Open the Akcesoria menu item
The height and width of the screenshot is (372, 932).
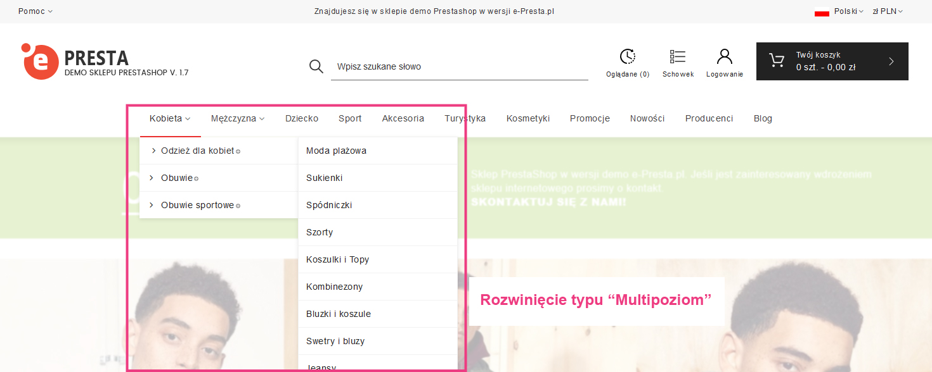pos(403,118)
